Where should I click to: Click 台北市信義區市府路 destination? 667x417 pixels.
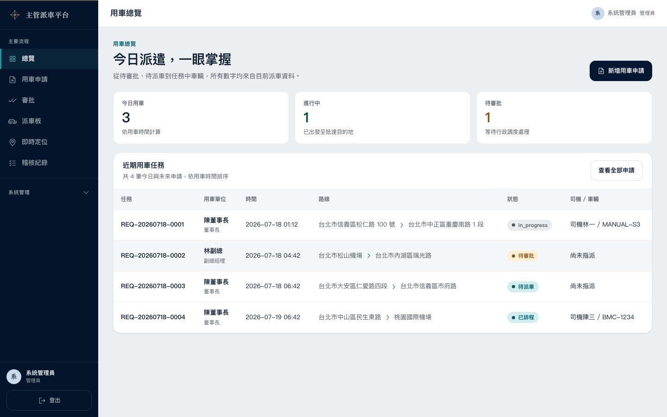pos(428,286)
